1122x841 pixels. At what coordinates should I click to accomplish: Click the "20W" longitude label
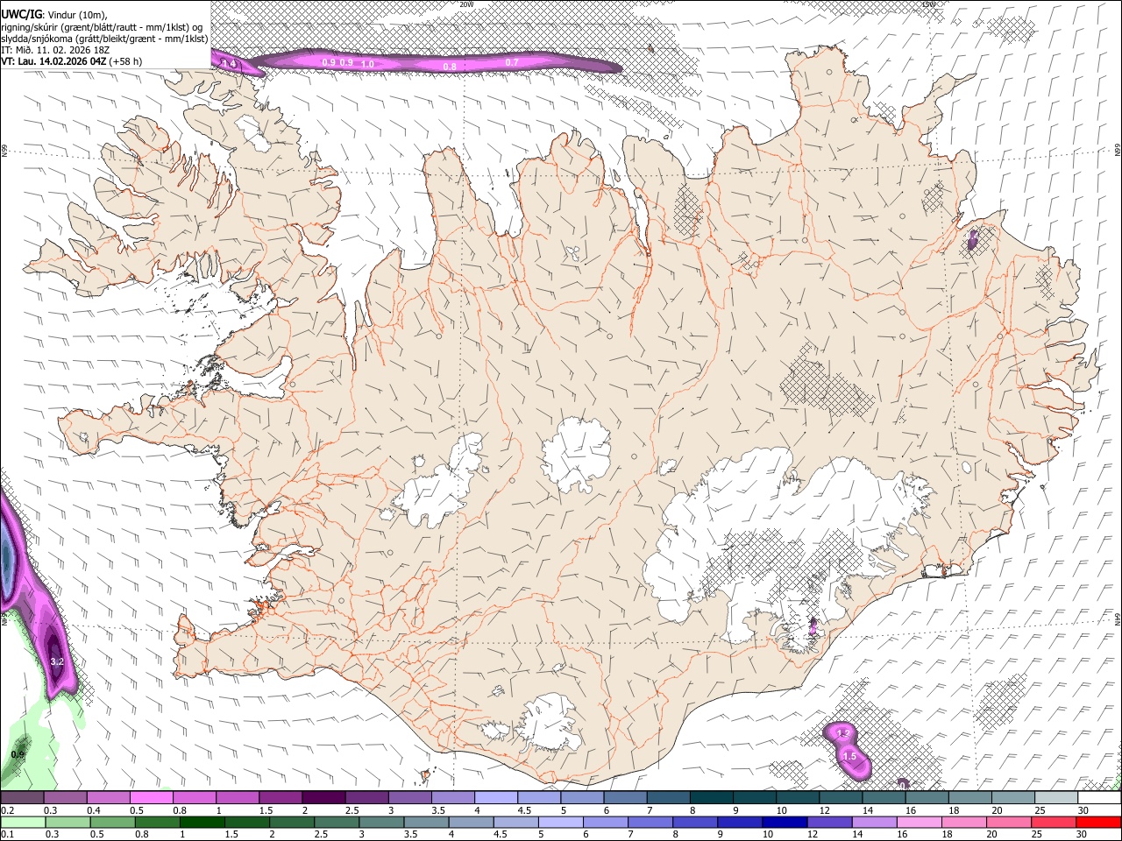pyautogui.click(x=466, y=4)
